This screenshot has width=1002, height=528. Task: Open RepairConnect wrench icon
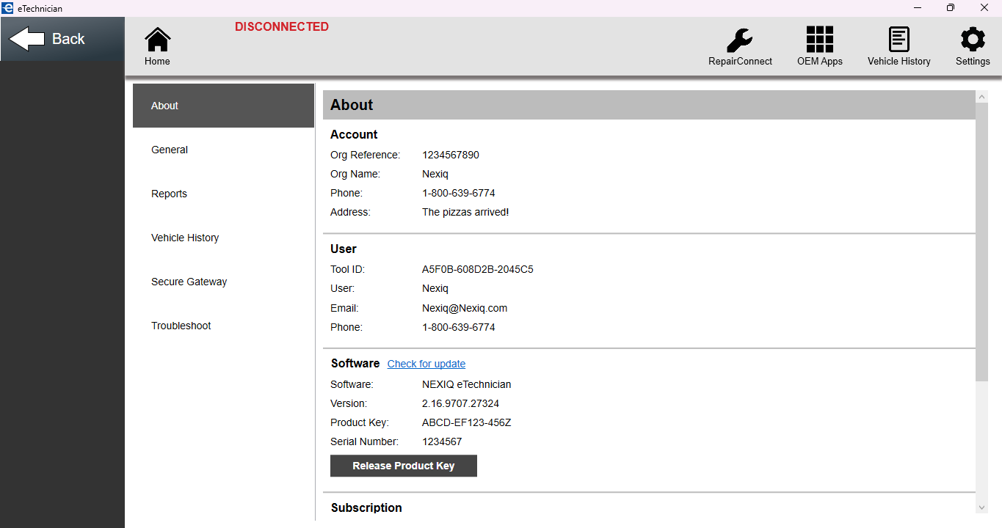pyautogui.click(x=740, y=47)
